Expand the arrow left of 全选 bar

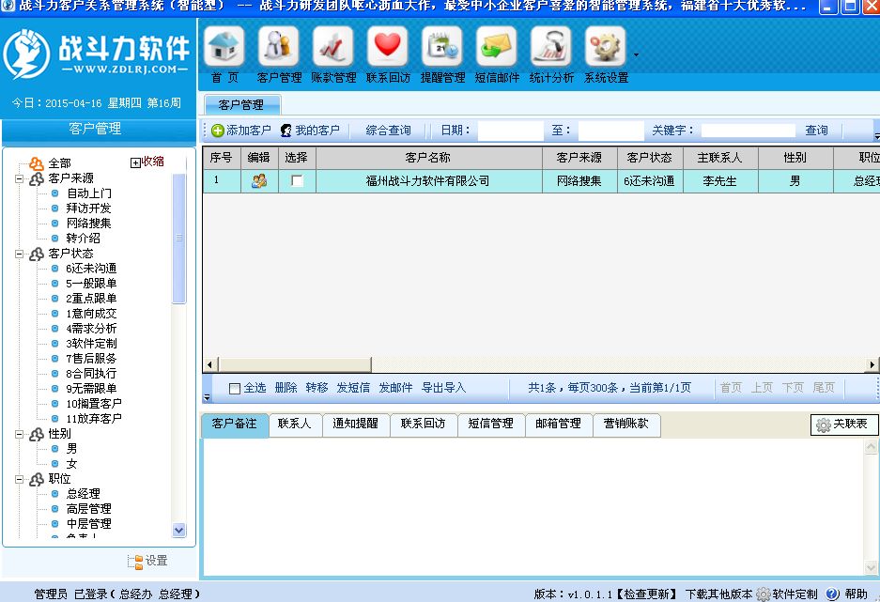(208, 397)
